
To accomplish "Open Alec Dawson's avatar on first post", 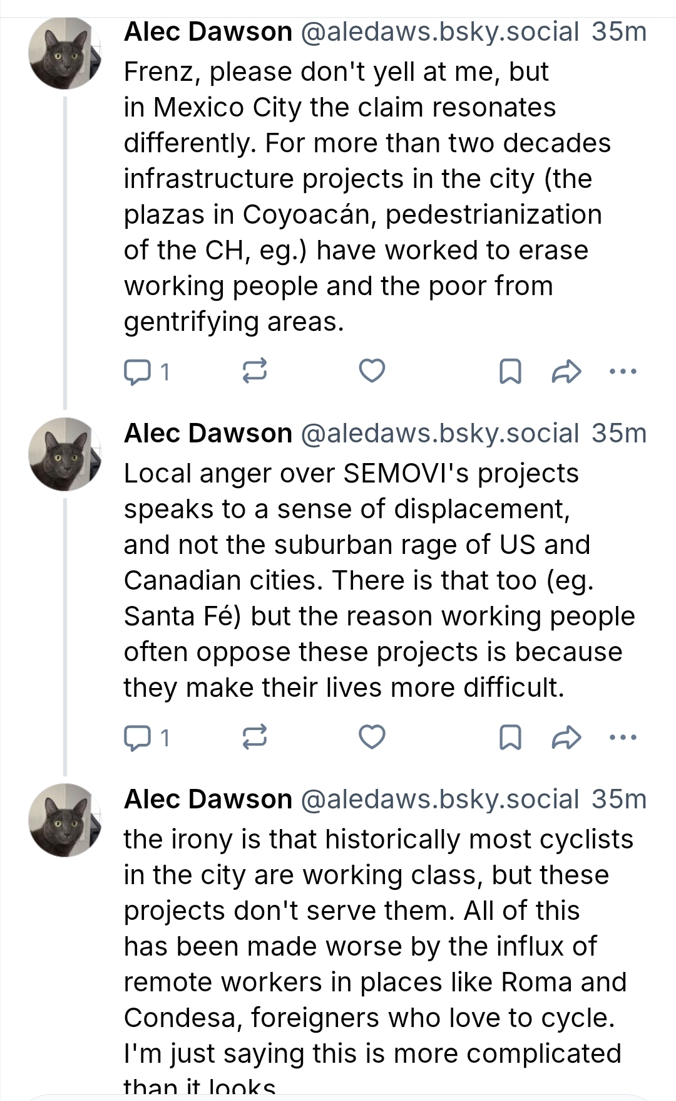I will (64, 54).
